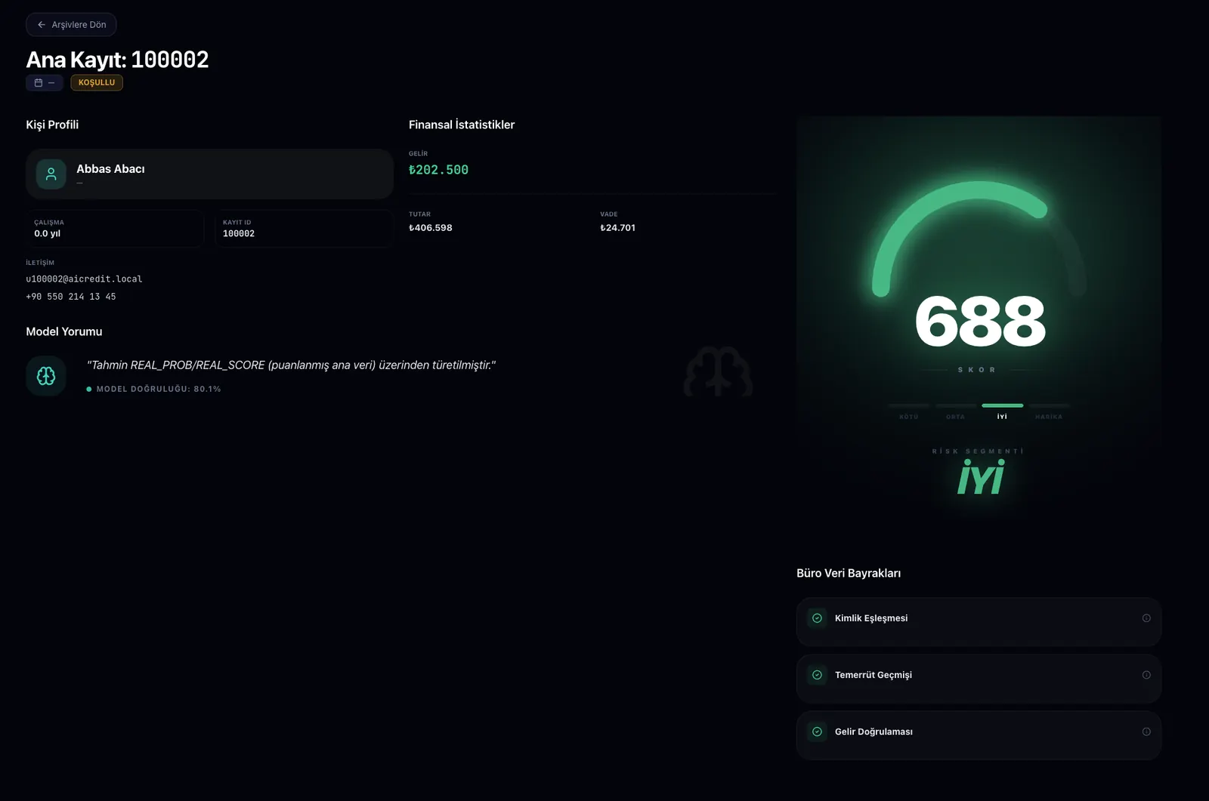This screenshot has height=801, width=1209.
Task: Click the Temerrüt Geçmişi check icon
Action: click(817, 675)
